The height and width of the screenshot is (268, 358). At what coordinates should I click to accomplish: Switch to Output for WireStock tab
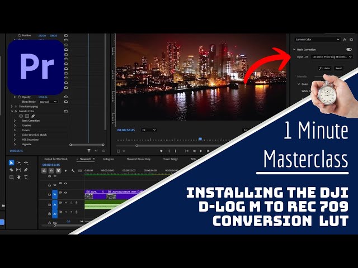click(x=56, y=159)
